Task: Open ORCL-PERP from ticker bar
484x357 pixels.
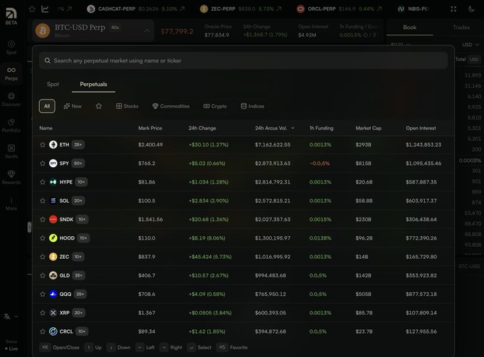Action: click(x=339, y=9)
